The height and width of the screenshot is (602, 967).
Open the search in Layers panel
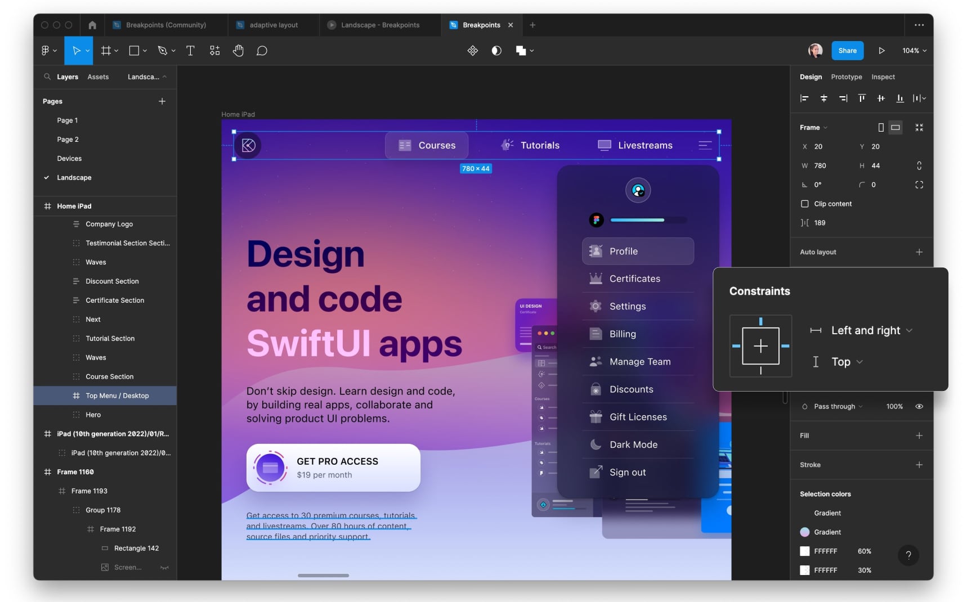click(47, 77)
